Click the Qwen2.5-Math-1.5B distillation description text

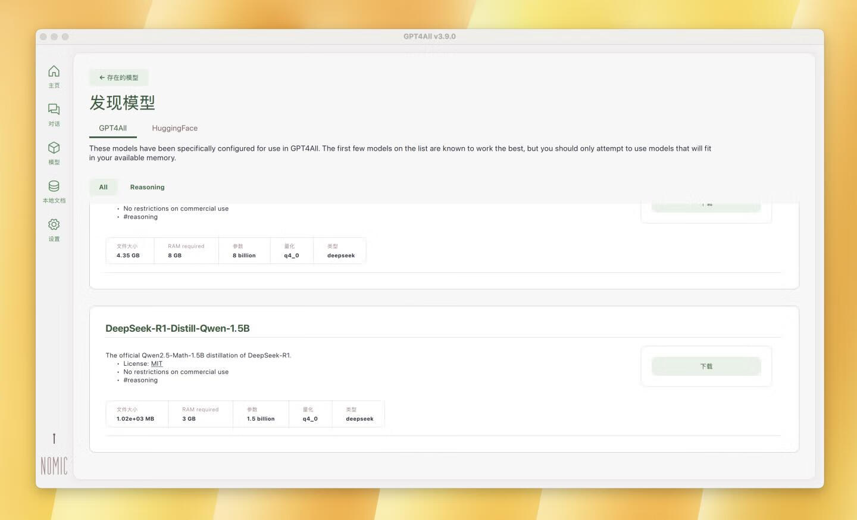tap(198, 355)
